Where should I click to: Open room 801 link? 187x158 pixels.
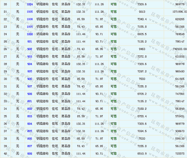pos(30,101)
